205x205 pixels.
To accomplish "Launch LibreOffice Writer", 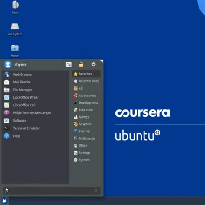I will pyautogui.click(x=35, y=97).
